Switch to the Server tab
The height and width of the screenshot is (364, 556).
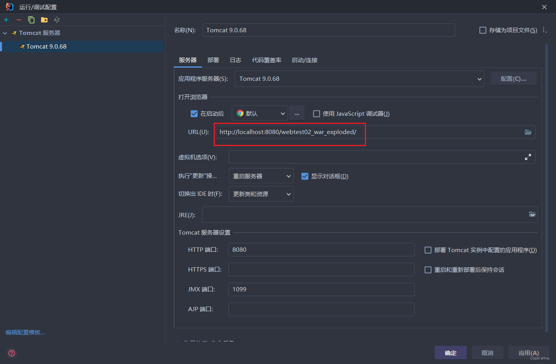click(x=188, y=60)
